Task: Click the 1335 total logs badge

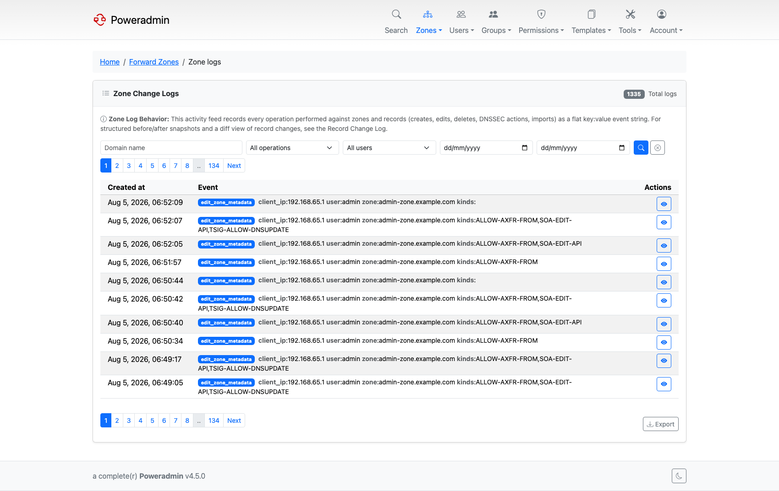Action: coord(634,94)
